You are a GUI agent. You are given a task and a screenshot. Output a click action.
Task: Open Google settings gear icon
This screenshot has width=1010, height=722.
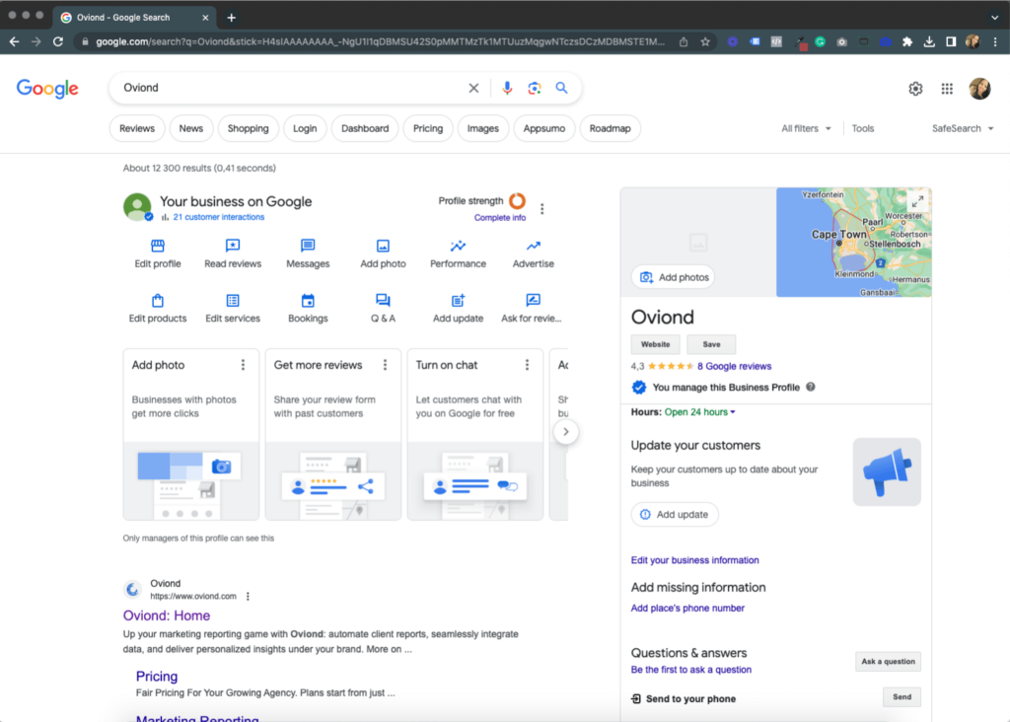(915, 89)
